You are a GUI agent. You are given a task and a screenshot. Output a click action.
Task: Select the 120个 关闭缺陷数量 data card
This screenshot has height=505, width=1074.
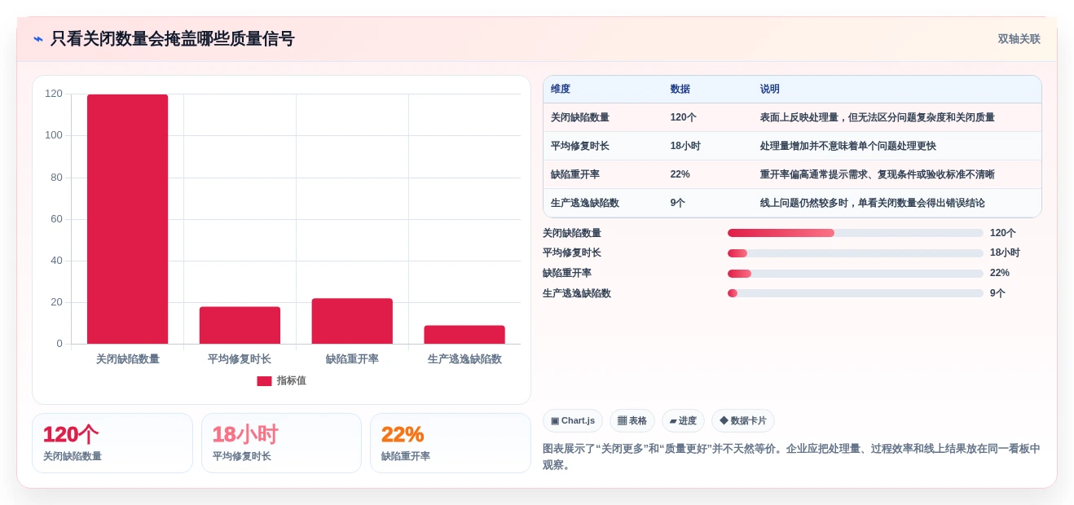coord(112,443)
